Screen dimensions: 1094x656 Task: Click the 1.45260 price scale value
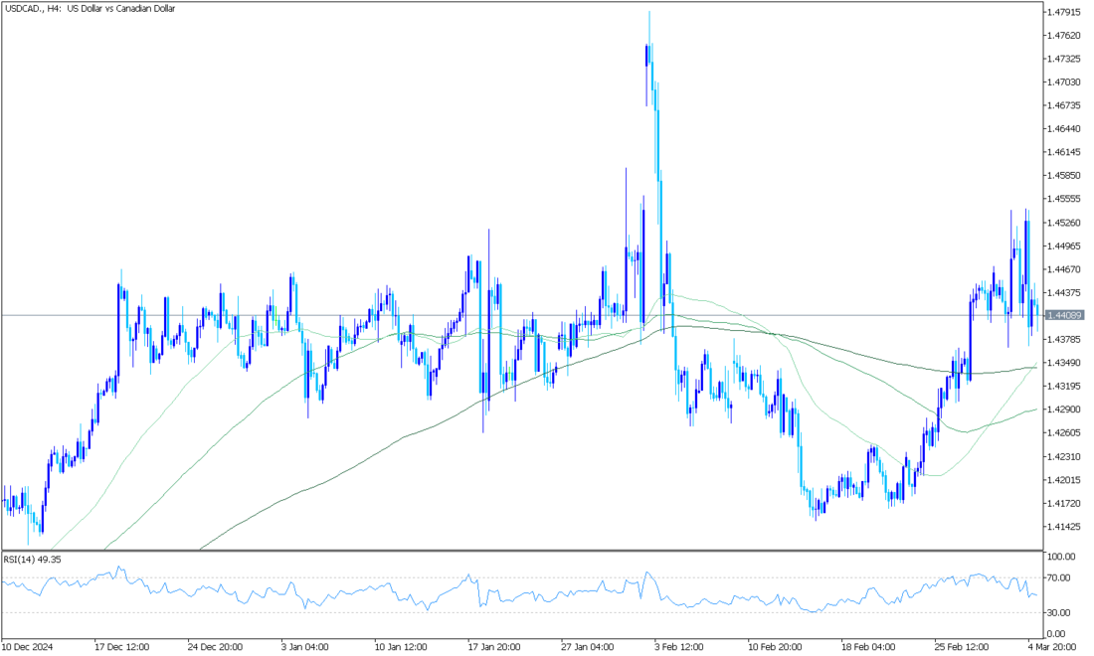click(1063, 223)
